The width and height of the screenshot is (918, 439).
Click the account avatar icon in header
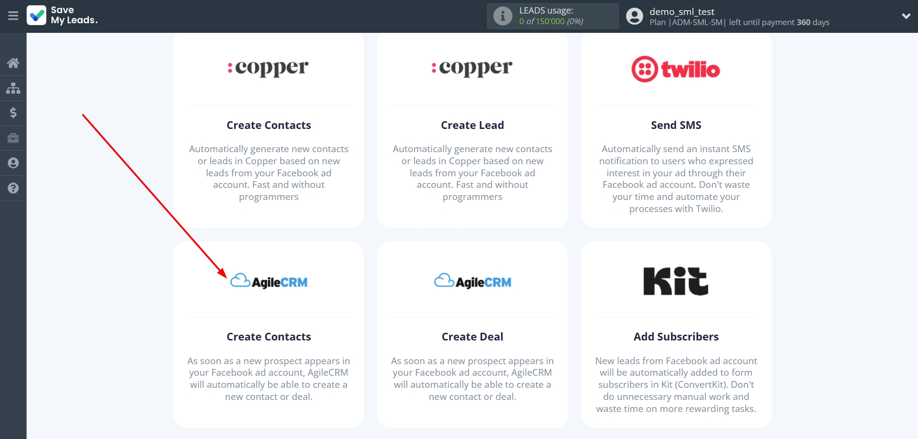click(x=634, y=16)
